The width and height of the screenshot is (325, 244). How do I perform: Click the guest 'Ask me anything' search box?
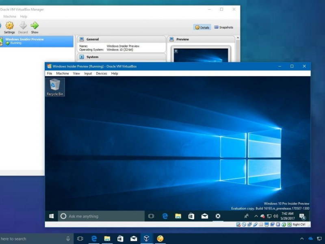tap(101, 216)
